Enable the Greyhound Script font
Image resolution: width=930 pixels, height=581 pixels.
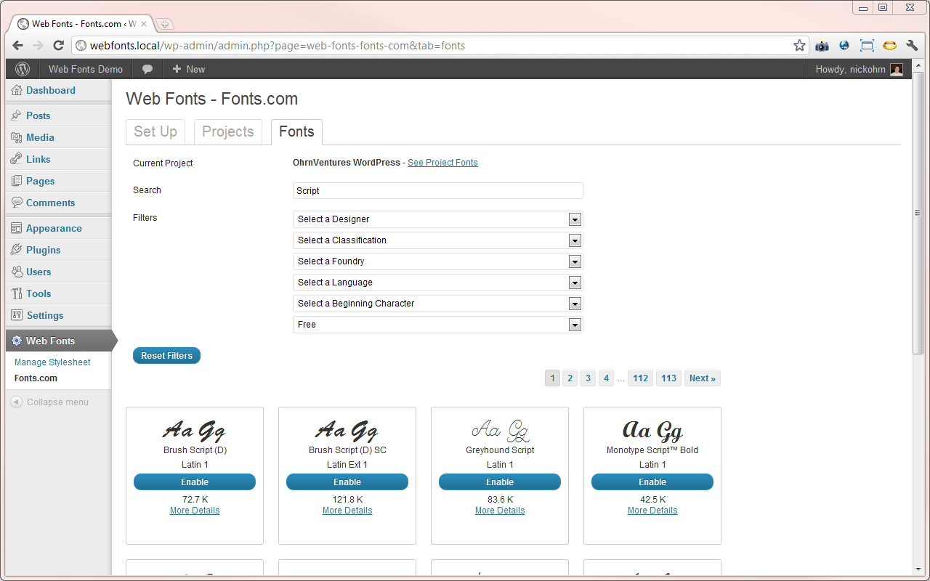500,482
